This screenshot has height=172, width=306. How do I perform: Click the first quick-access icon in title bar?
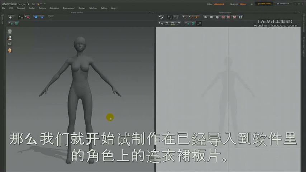point(34,4)
